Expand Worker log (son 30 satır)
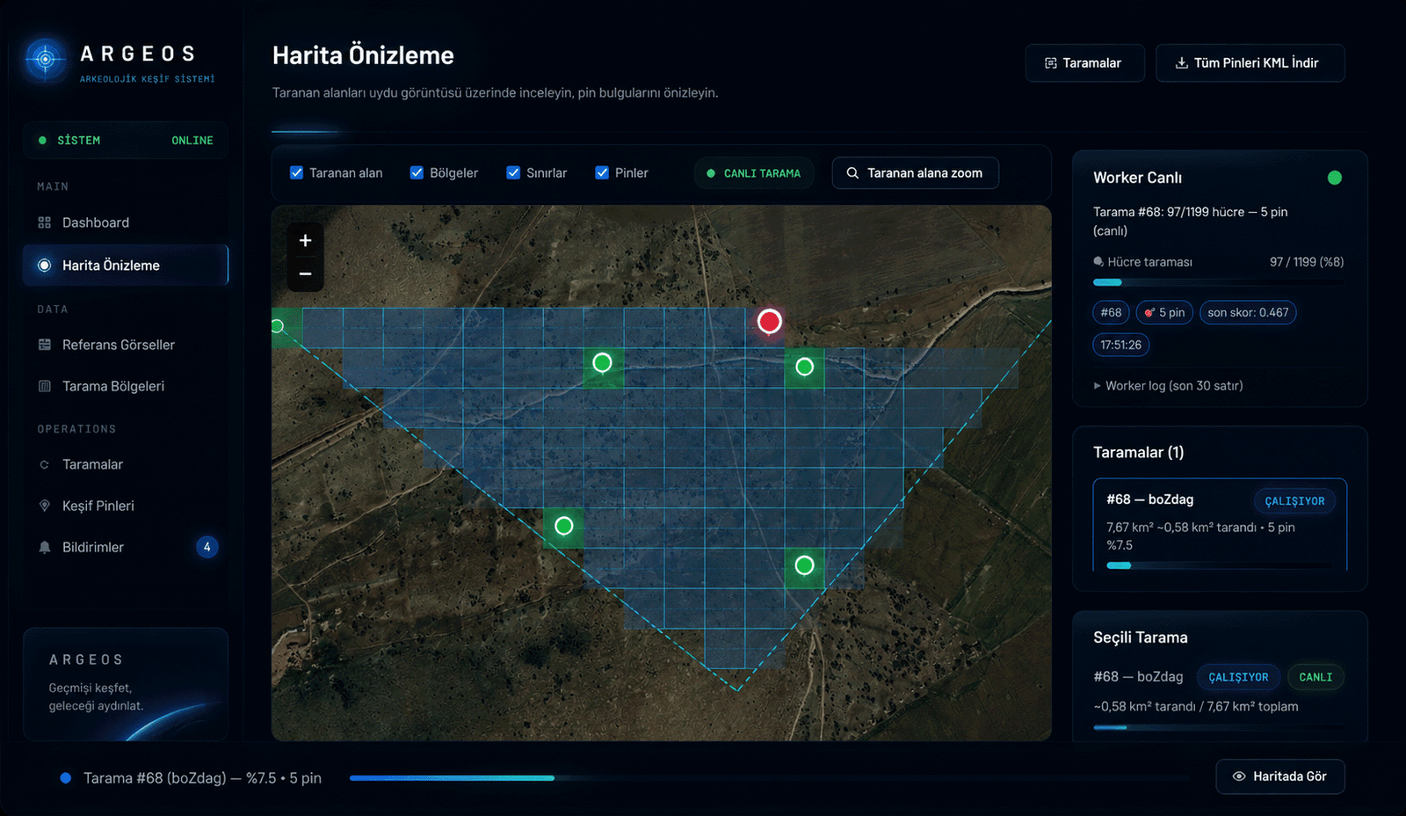 coord(1168,386)
